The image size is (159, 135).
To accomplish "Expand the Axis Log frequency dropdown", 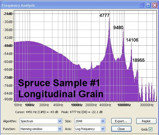I will [103, 129].
